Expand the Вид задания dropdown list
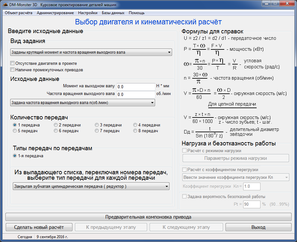The height and width of the screenshot is (242, 297). coord(91,52)
